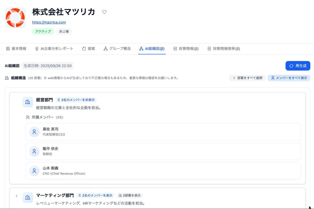This screenshot has height=209, width=314.
Task: Show the 2 members of マーケティング部門
Action: tap(95, 195)
